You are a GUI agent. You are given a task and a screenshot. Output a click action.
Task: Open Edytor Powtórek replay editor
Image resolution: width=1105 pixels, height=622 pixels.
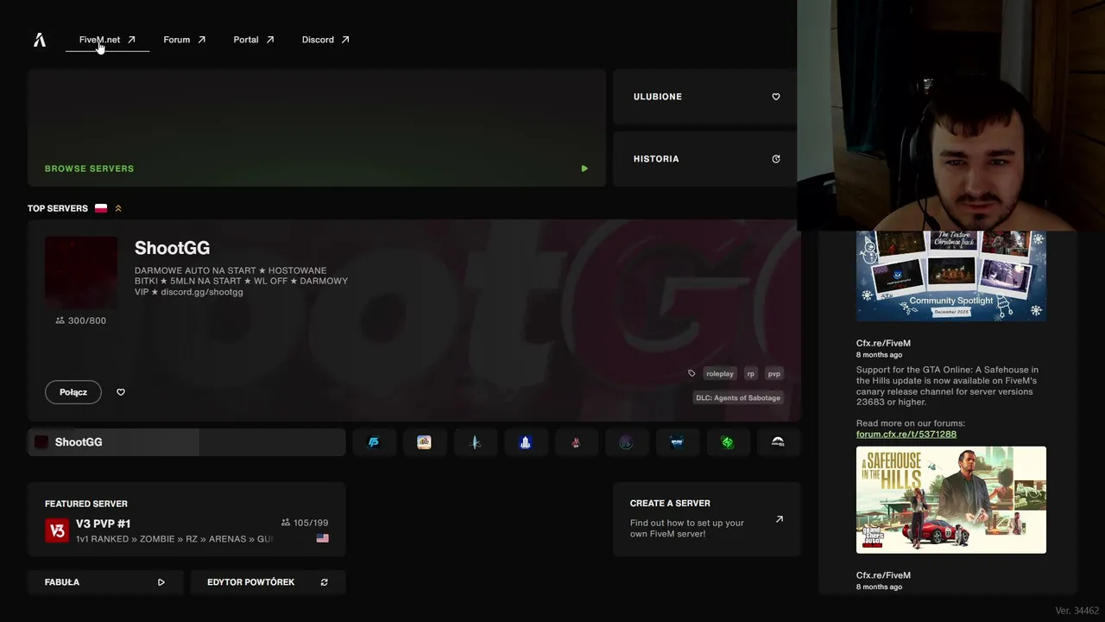pyautogui.click(x=268, y=582)
